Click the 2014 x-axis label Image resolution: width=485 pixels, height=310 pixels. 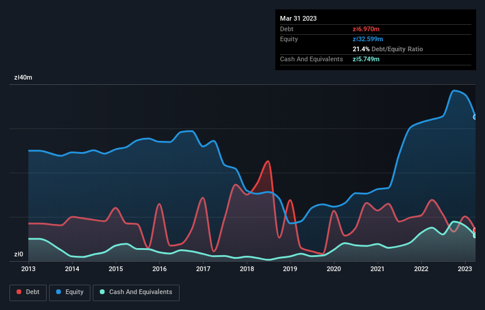point(72,269)
